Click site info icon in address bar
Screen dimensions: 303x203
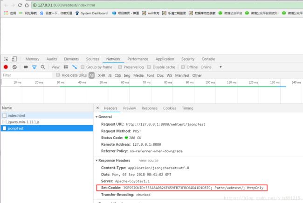click(34, 5)
